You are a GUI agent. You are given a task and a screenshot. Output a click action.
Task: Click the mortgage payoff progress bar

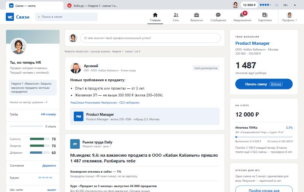(264, 137)
